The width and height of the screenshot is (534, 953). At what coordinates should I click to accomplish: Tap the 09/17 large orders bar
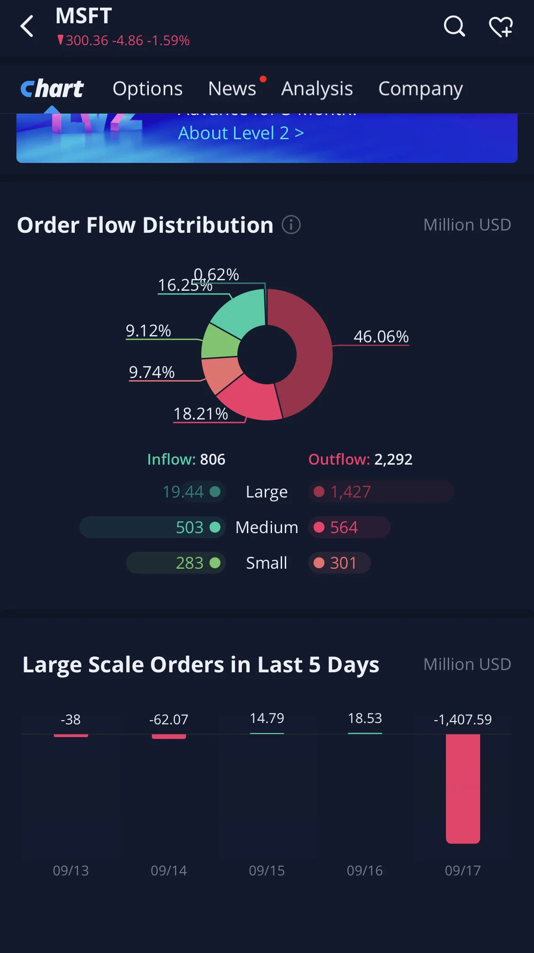click(463, 789)
